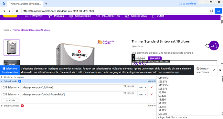This screenshot has height=119, width=223.
Task: Click the water drop app logo
Action: click(x=4, y=4)
